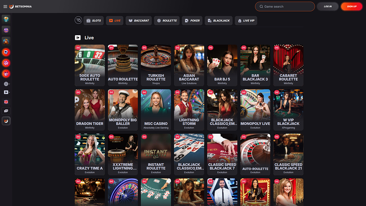Click the purple gem sidebar icon

pos(6,30)
